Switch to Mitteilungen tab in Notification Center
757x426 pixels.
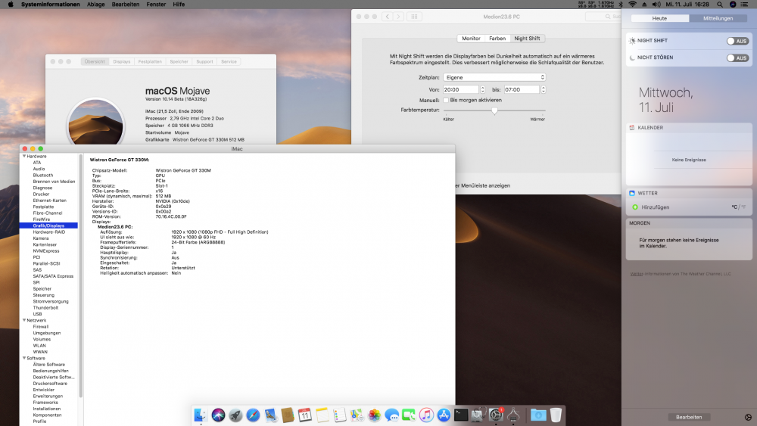coord(718,18)
